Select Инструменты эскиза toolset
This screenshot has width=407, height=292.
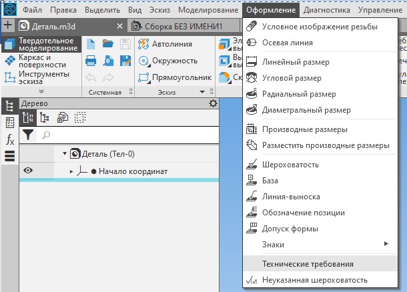point(41,77)
